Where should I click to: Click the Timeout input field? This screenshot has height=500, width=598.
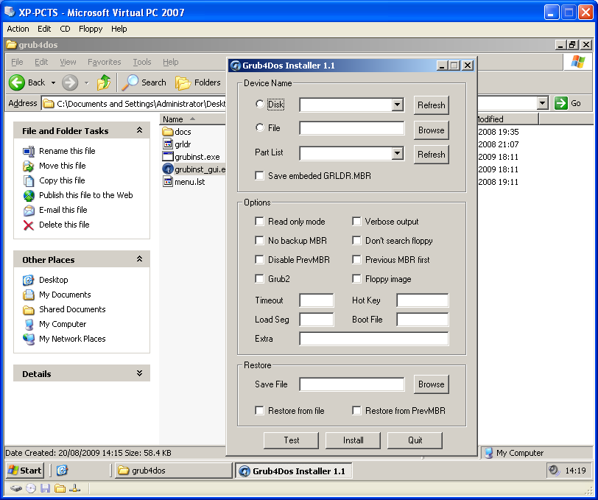(317, 300)
